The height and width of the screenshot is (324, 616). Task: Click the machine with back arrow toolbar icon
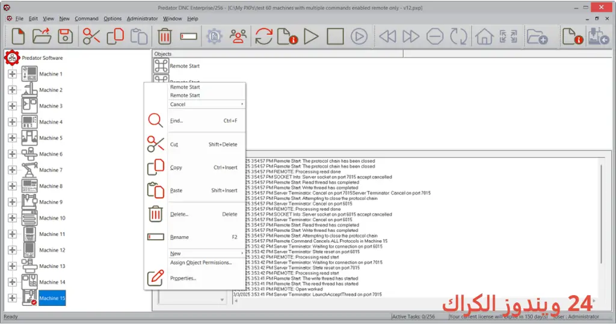599,36
